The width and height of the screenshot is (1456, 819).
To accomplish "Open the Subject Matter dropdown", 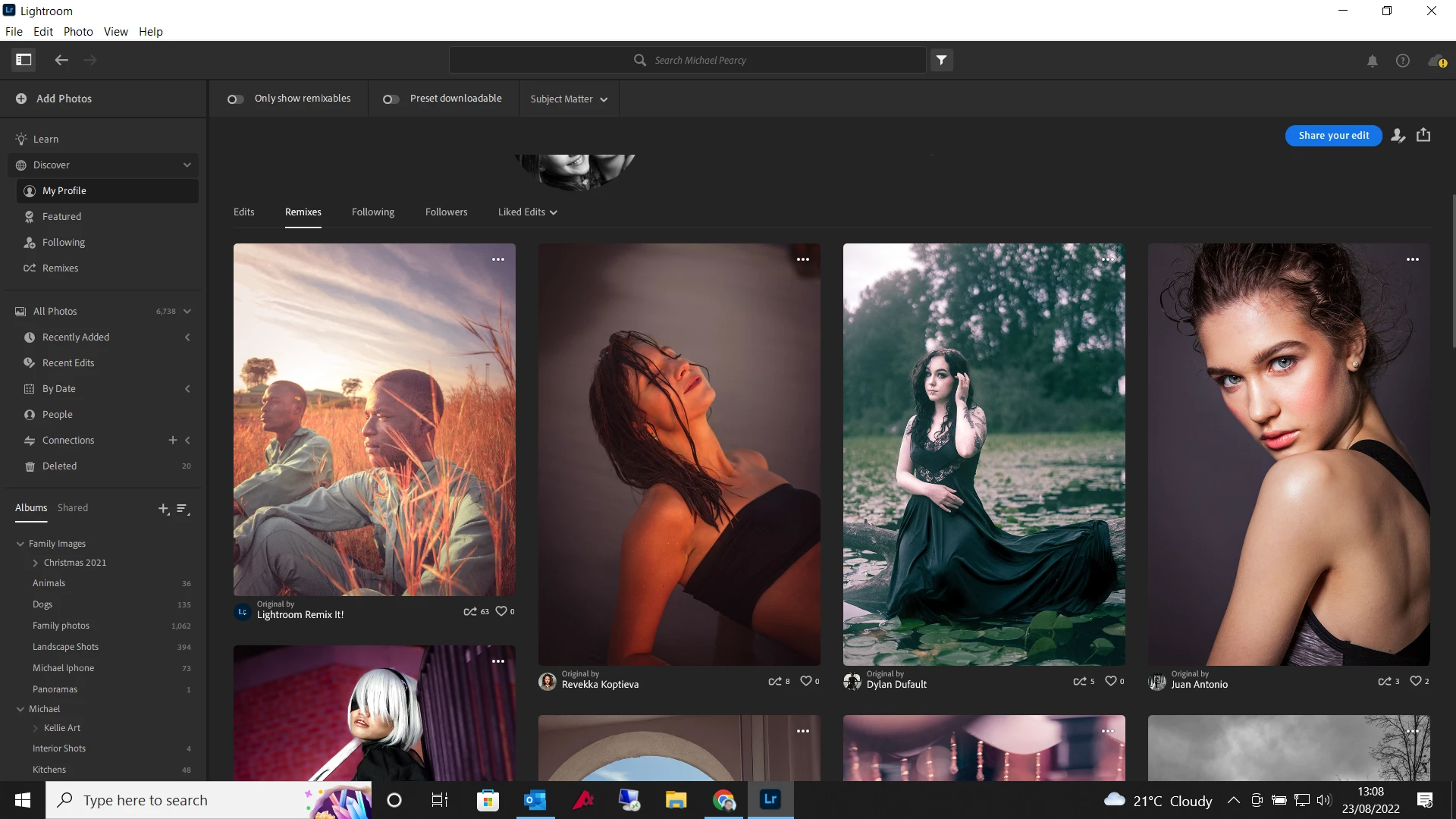I will [x=569, y=99].
